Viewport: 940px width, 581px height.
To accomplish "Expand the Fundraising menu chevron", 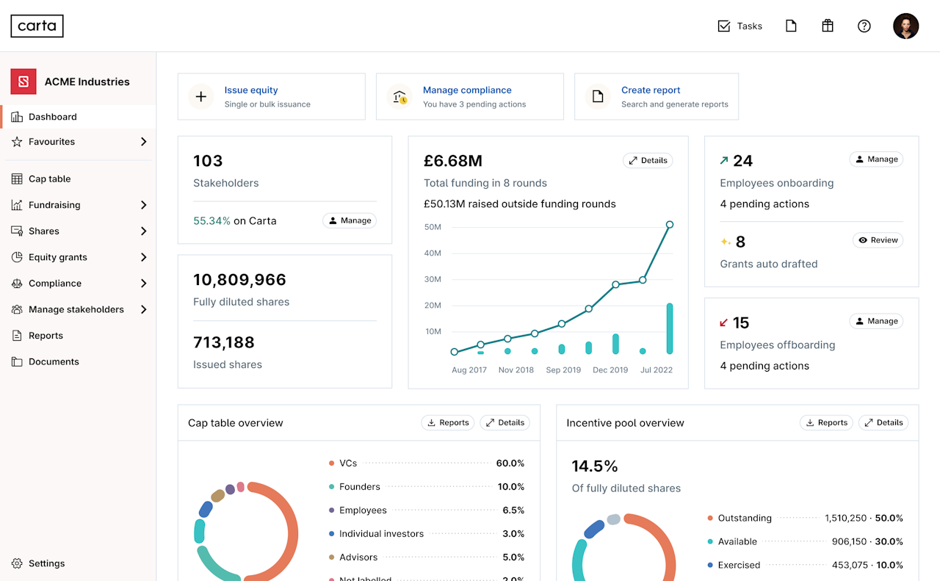I will (x=144, y=205).
